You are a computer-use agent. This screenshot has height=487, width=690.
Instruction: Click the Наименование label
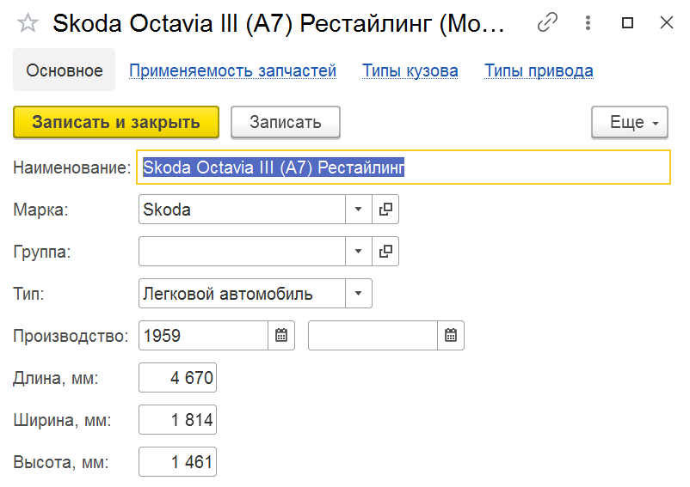point(72,167)
